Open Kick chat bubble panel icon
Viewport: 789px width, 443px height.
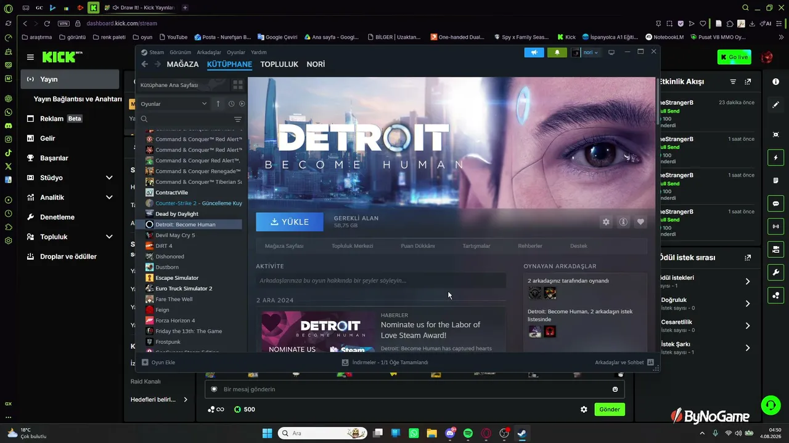tap(775, 204)
